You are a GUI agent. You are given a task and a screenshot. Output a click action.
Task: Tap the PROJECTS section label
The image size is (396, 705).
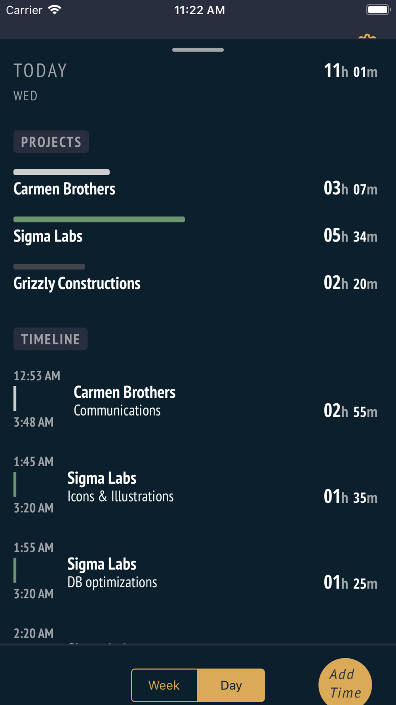pos(51,142)
